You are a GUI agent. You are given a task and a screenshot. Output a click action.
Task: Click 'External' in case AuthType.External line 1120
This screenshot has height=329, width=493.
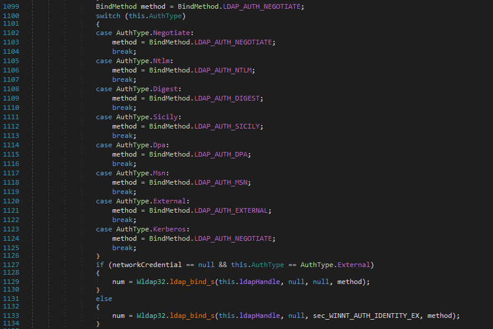click(170, 201)
